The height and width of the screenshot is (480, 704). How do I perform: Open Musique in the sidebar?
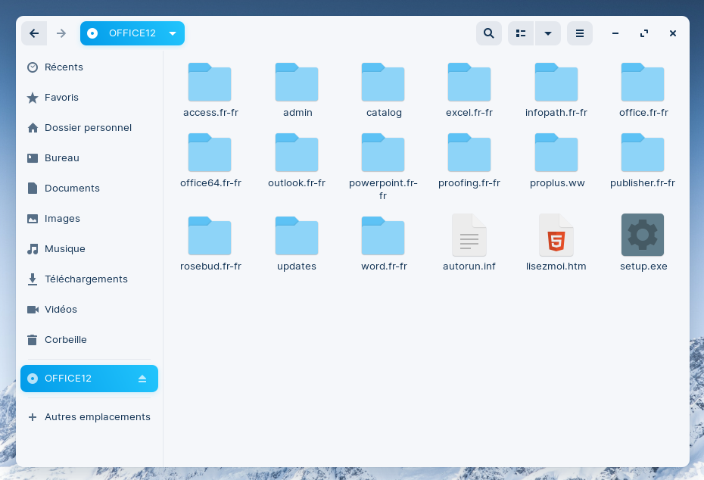click(x=89, y=249)
